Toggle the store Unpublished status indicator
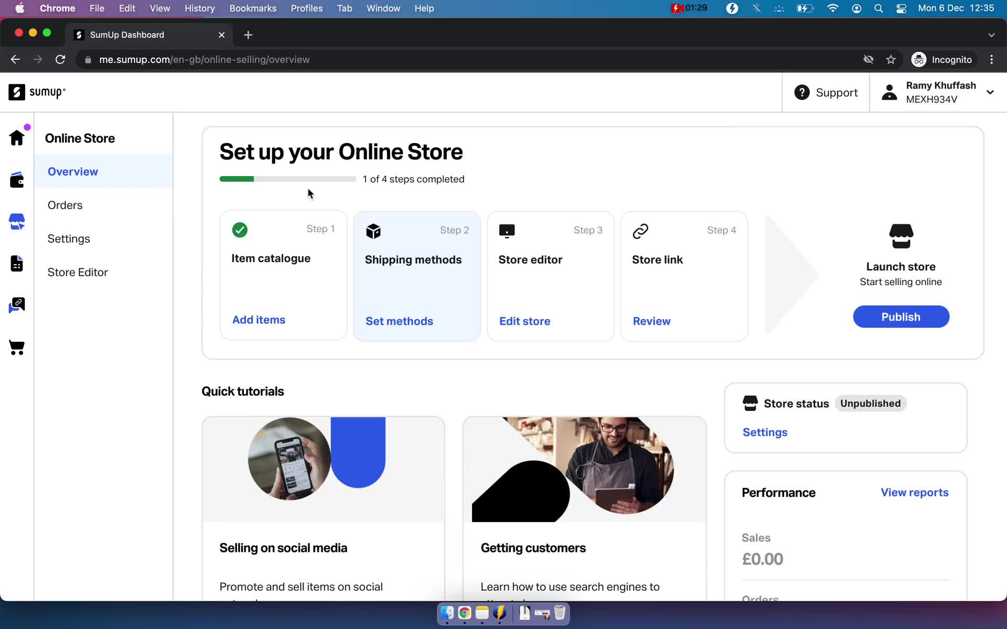 870,403
